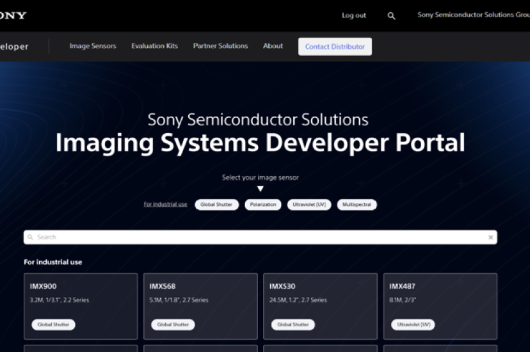Click 'Imaging Systems Developer Portal' heading
530x352 pixels.
pos(261,143)
